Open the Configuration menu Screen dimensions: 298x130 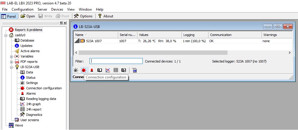tap(23, 9)
